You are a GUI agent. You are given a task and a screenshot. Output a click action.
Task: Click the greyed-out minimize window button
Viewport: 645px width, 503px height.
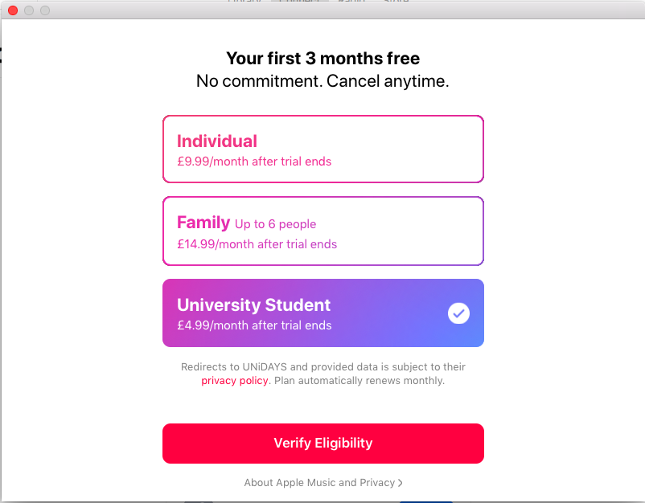[x=29, y=10]
